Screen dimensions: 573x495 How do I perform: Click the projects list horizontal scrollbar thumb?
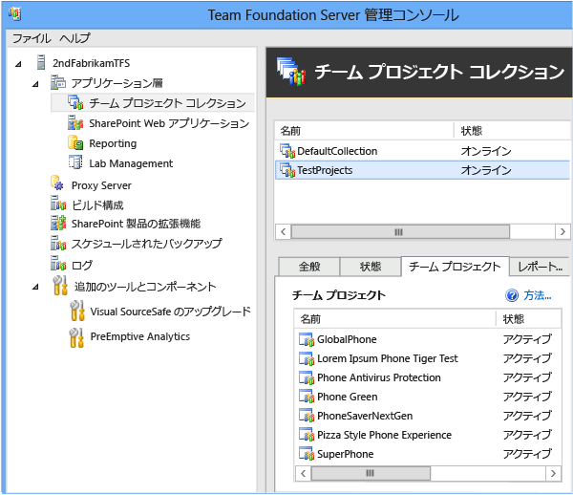click(371, 473)
